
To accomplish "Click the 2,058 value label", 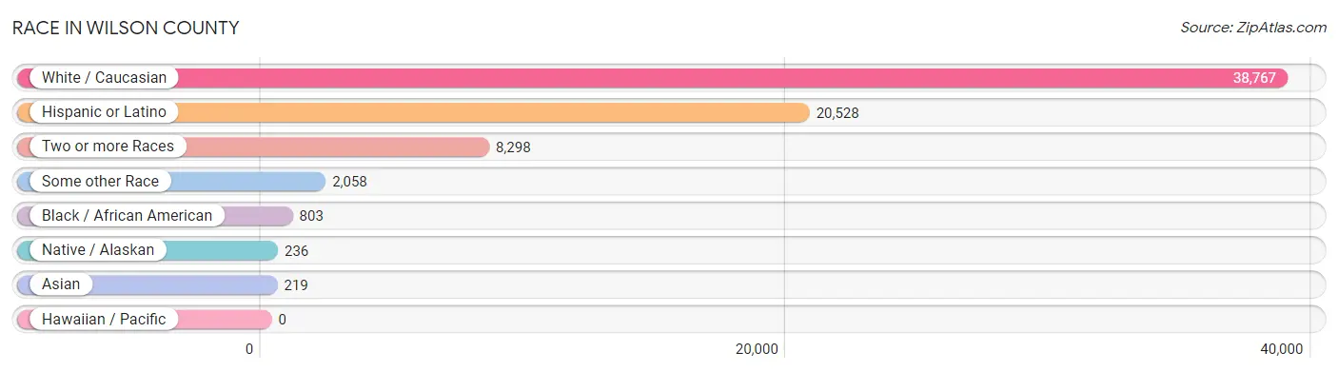I will click(349, 181).
